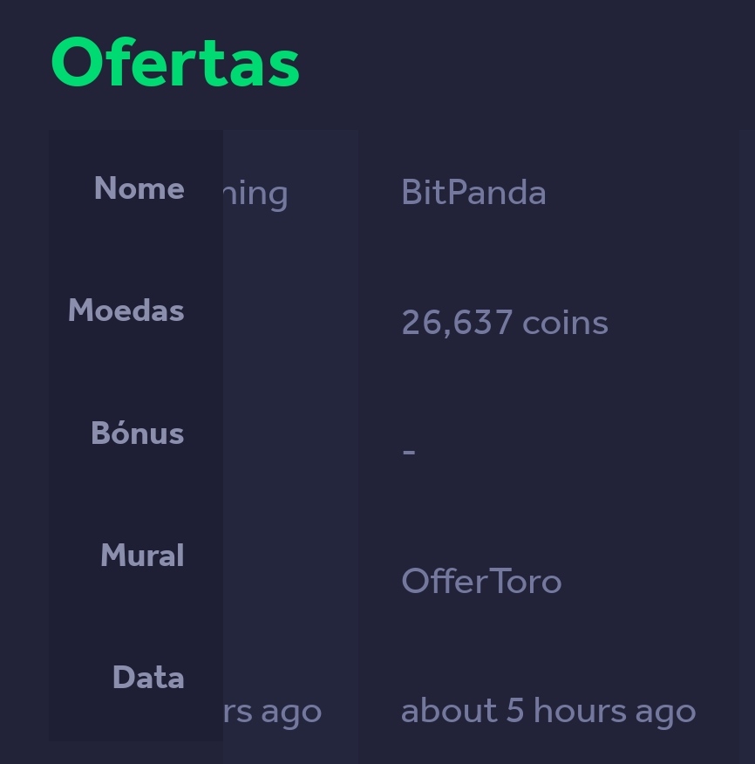Click the word 'coins' beside 26,637
Screen dimensions: 755x764
[565, 323]
